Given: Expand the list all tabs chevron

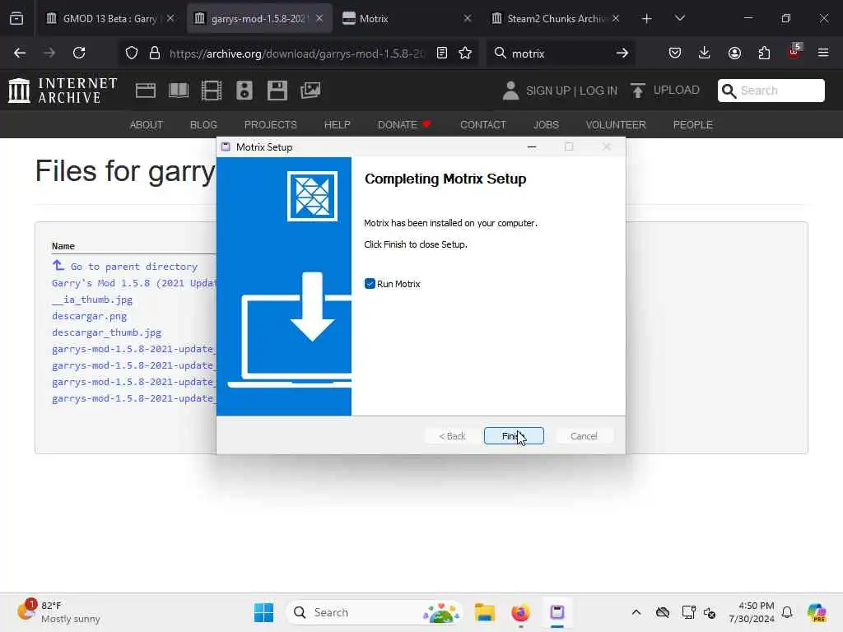Looking at the screenshot, I should coord(680,18).
